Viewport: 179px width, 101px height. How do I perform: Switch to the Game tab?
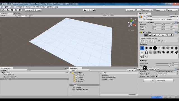click(17, 14)
